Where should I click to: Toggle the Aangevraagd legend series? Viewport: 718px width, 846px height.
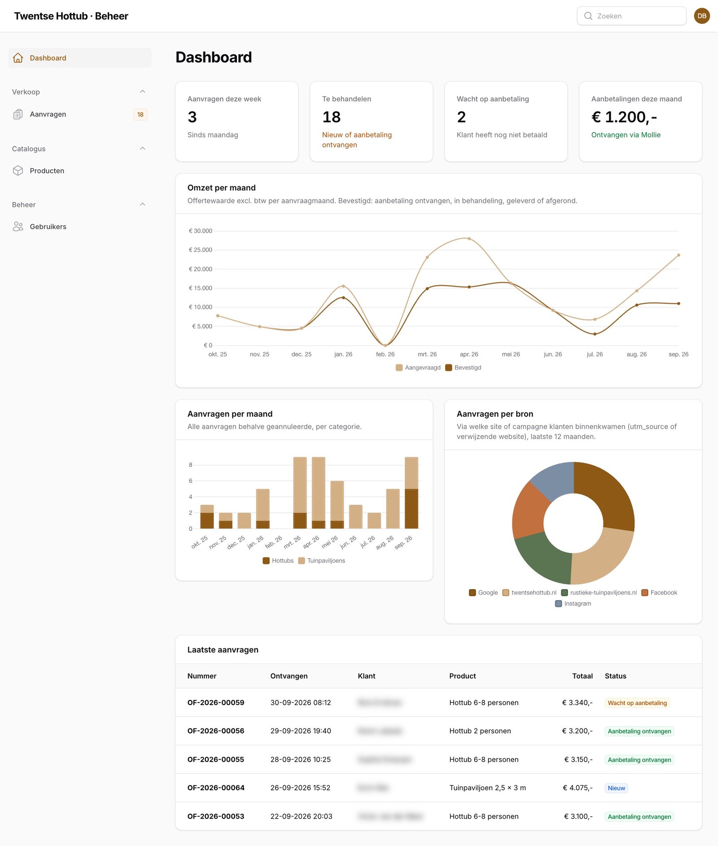click(x=418, y=368)
